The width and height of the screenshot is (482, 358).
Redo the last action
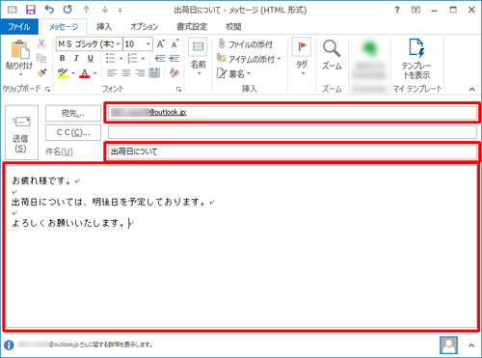point(67,10)
